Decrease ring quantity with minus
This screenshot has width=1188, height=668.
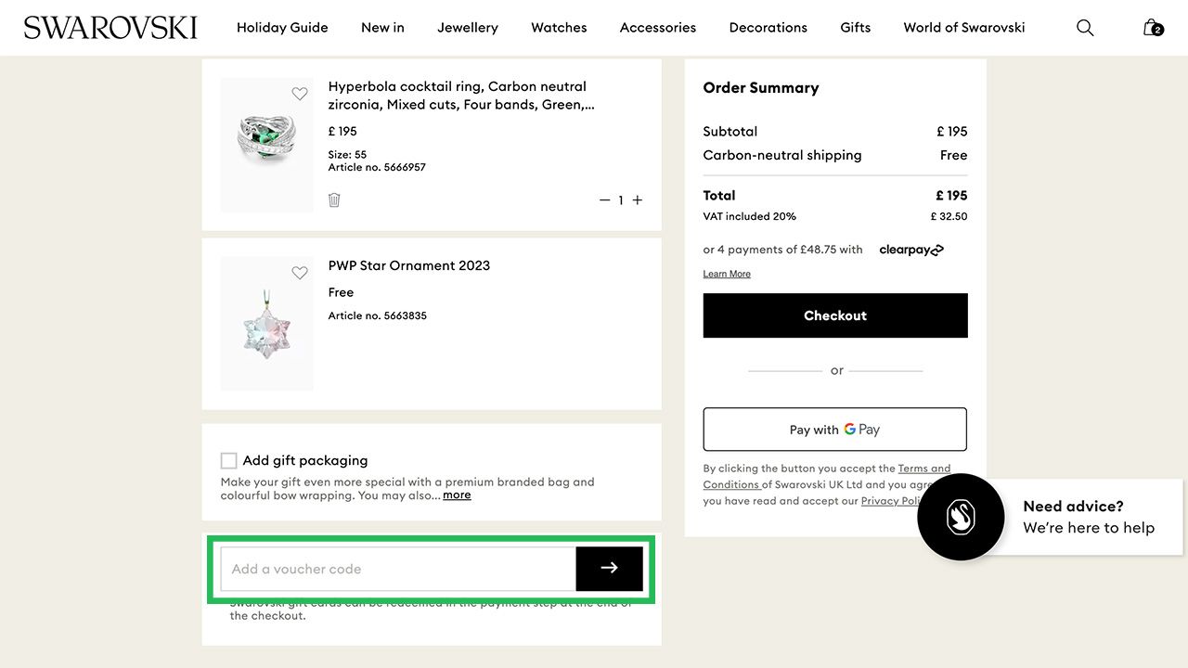click(x=604, y=200)
